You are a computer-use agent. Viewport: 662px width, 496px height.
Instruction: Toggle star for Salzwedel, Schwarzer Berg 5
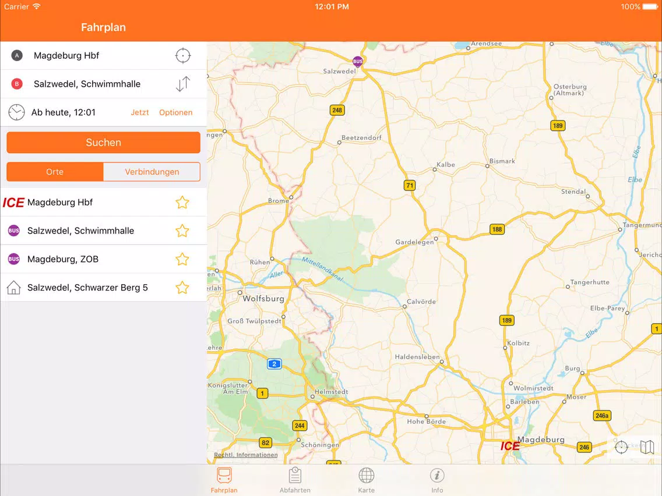click(x=182, y=288)
